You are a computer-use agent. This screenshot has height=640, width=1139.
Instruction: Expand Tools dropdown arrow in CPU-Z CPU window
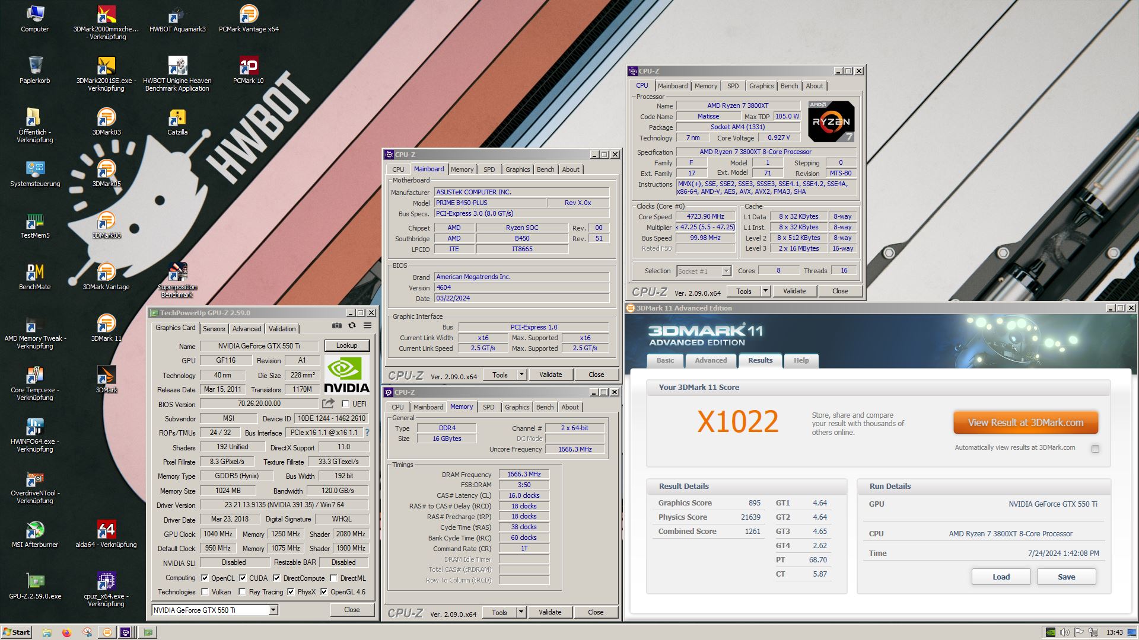coord(765,291)
